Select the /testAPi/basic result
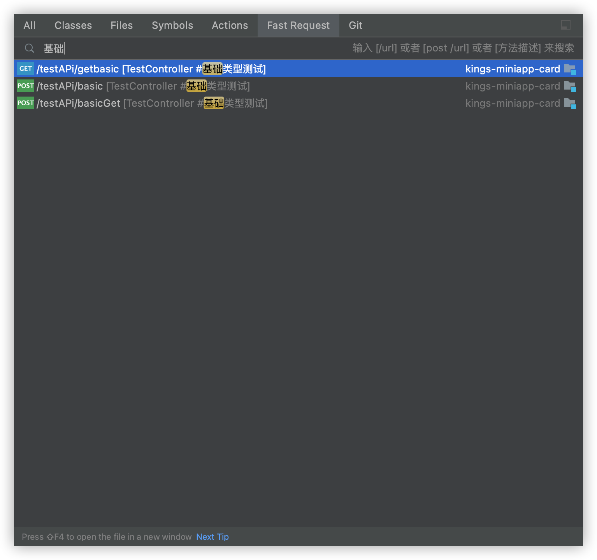 tap(298, 86)
